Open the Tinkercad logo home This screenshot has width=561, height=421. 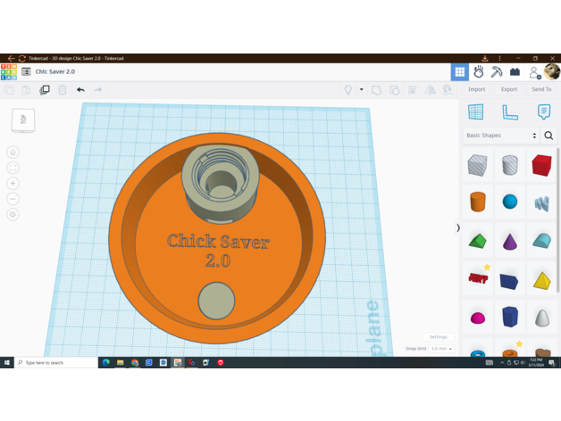point(8,71)
